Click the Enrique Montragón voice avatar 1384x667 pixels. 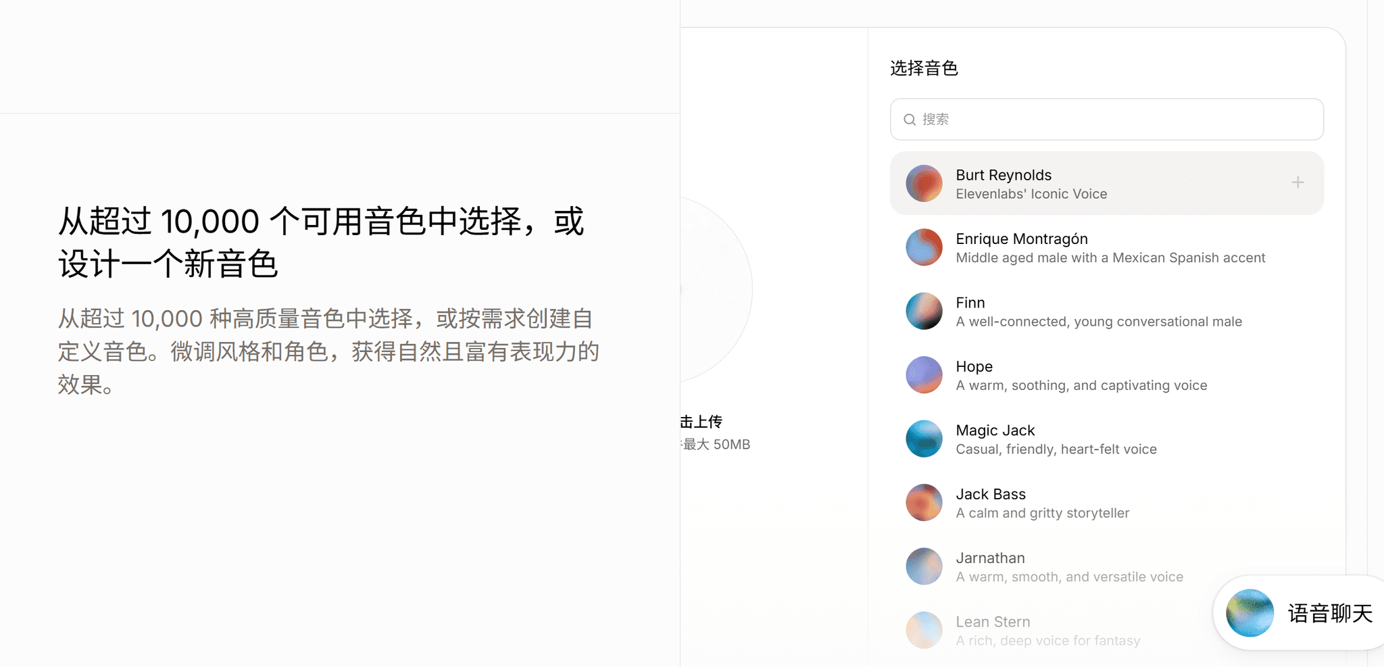(924, 247)
